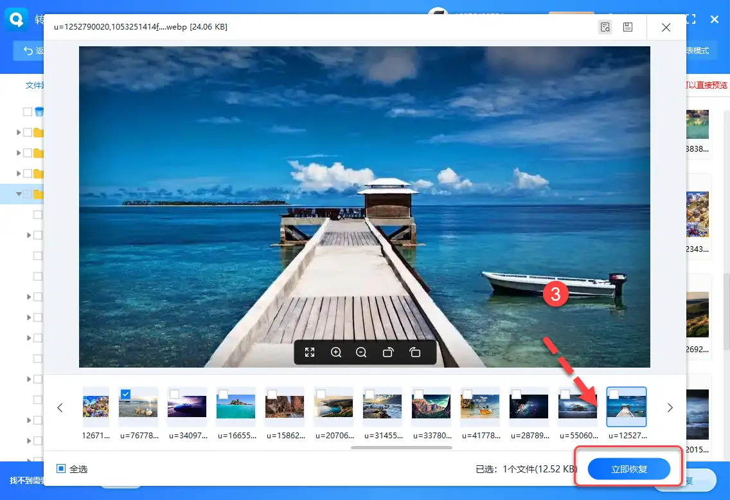Screen dimensions: 730x500
Task: Zoom in on the preview image
Action: 336,352
